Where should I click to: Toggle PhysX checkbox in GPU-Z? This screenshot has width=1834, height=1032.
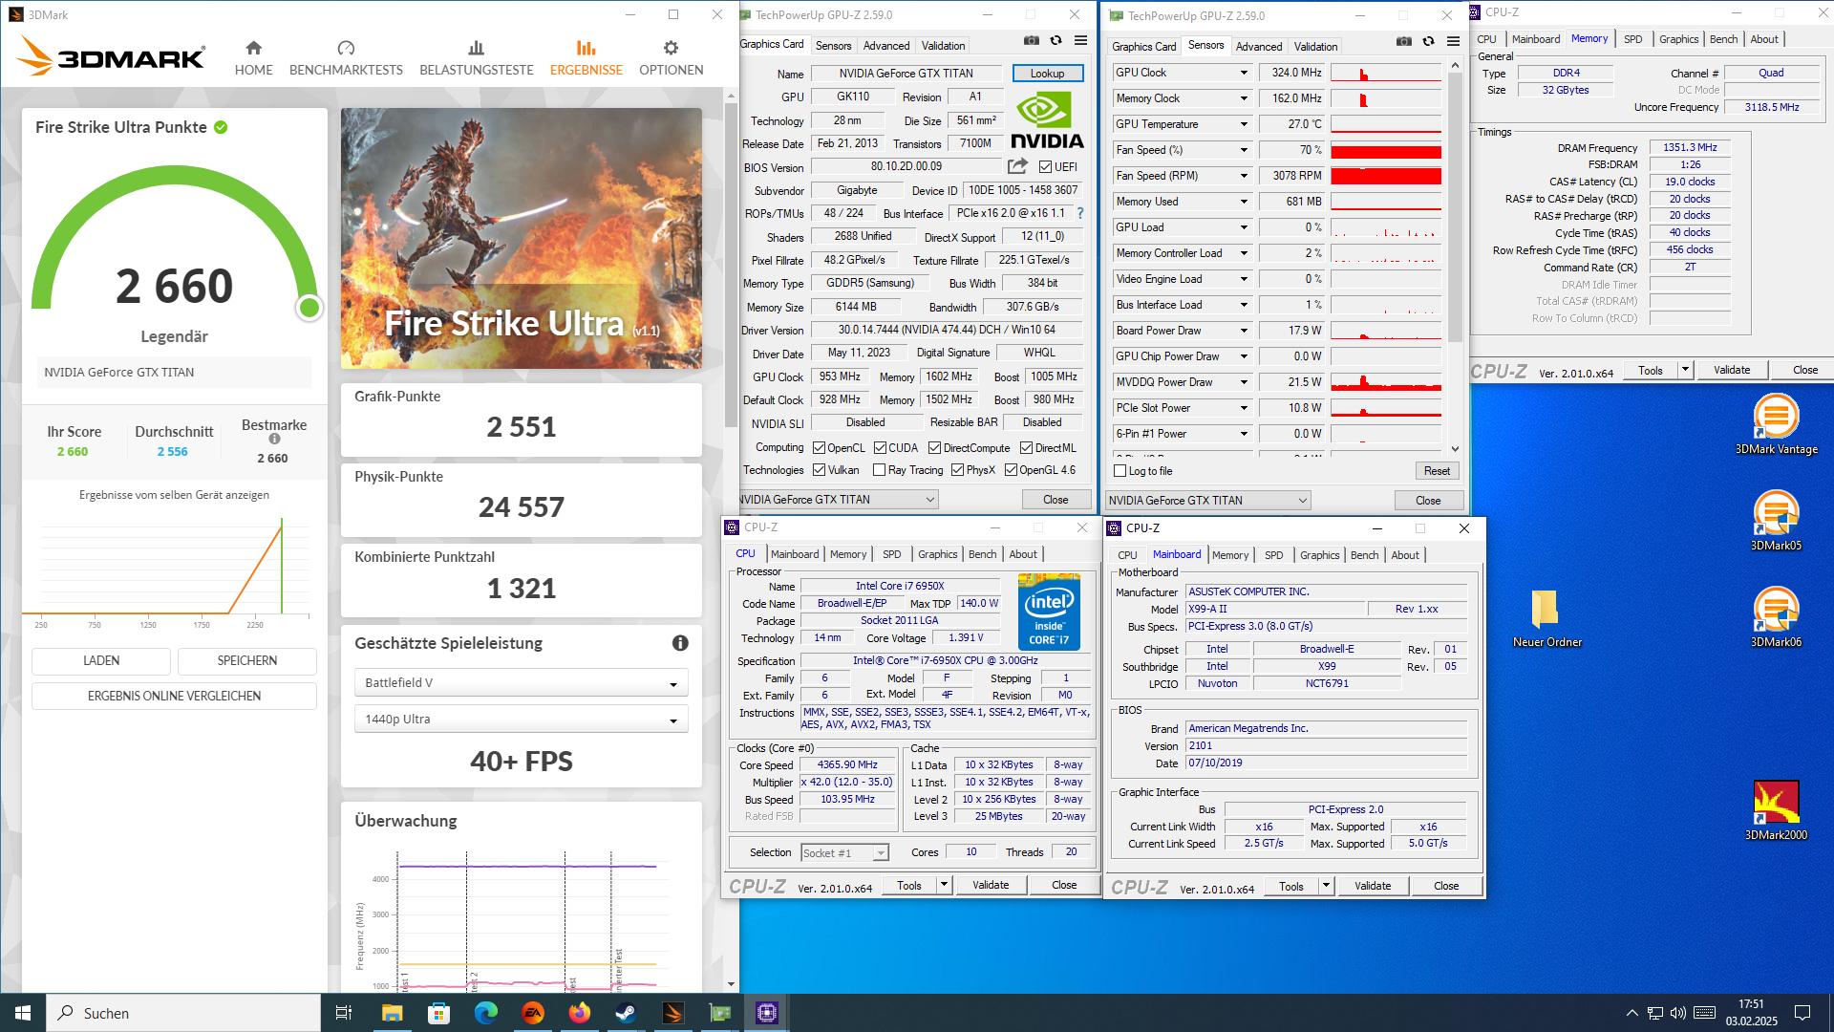coord(957,470)
